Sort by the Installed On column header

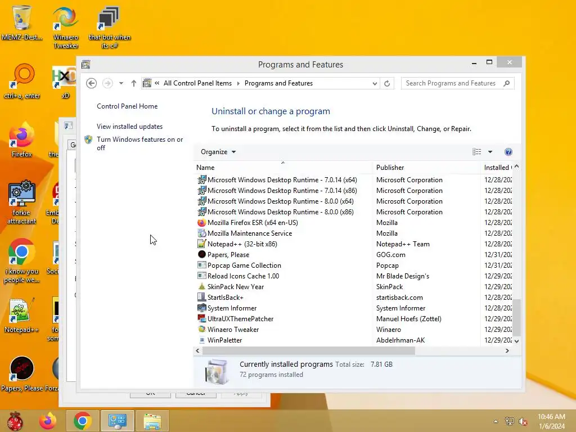click(498, 168)
